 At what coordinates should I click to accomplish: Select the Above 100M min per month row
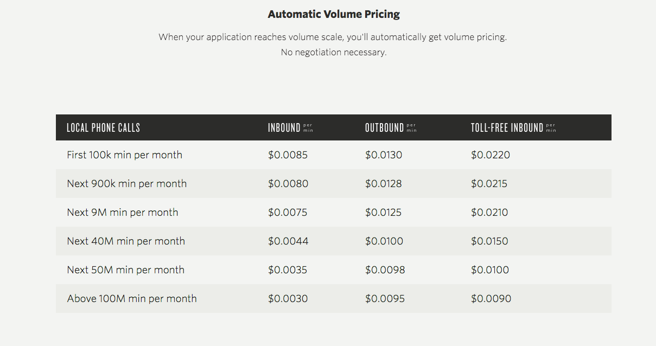(333, 299)
